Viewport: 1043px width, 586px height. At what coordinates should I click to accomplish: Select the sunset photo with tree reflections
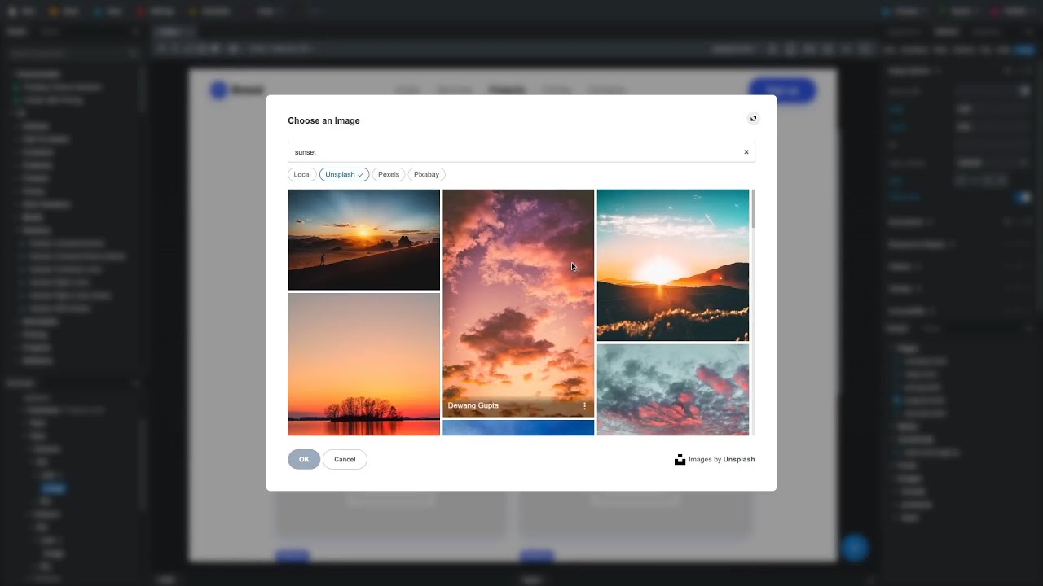363,364
